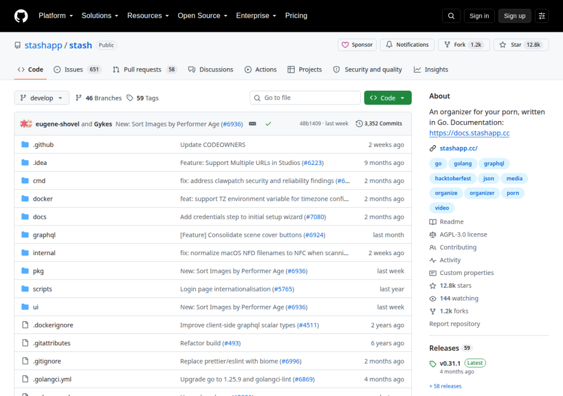Open the docs.stashapp.cc documentation link
Screen dimensions: 563x396
click(x=470, y=133)
